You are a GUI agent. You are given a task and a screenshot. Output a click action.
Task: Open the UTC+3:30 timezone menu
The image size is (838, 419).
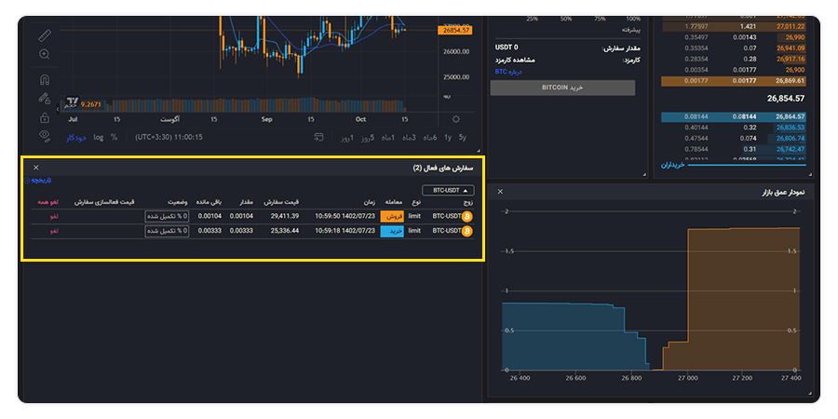point(169,138)
